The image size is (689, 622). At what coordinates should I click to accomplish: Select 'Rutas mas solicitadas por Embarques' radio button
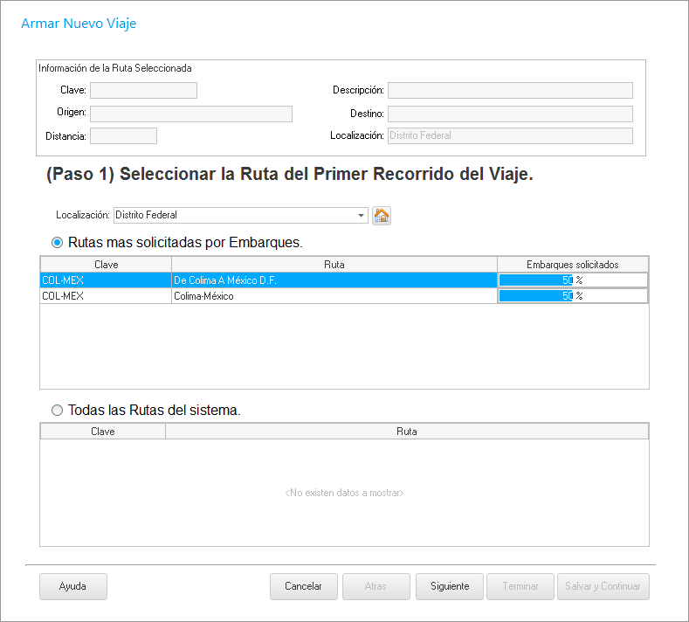pos(58,242)
